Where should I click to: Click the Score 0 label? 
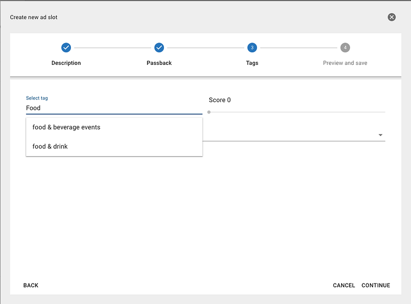[220, 100]
